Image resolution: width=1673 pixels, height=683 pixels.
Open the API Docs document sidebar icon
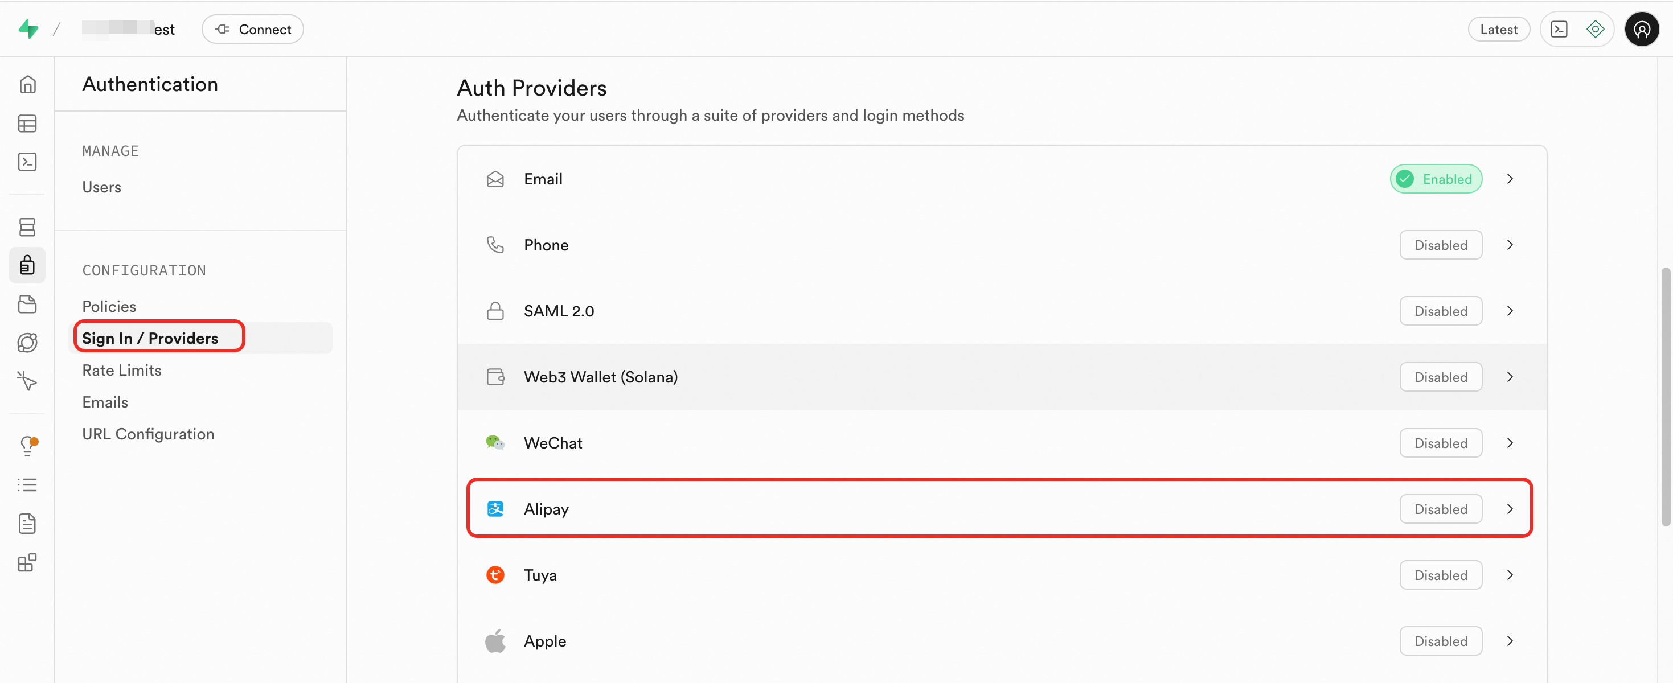[x=27, y=523]
